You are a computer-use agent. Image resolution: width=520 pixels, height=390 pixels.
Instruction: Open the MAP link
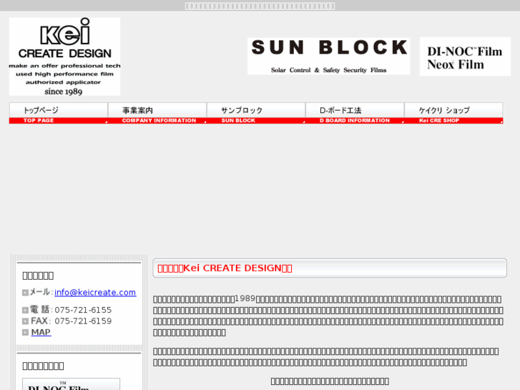point(41,332)
